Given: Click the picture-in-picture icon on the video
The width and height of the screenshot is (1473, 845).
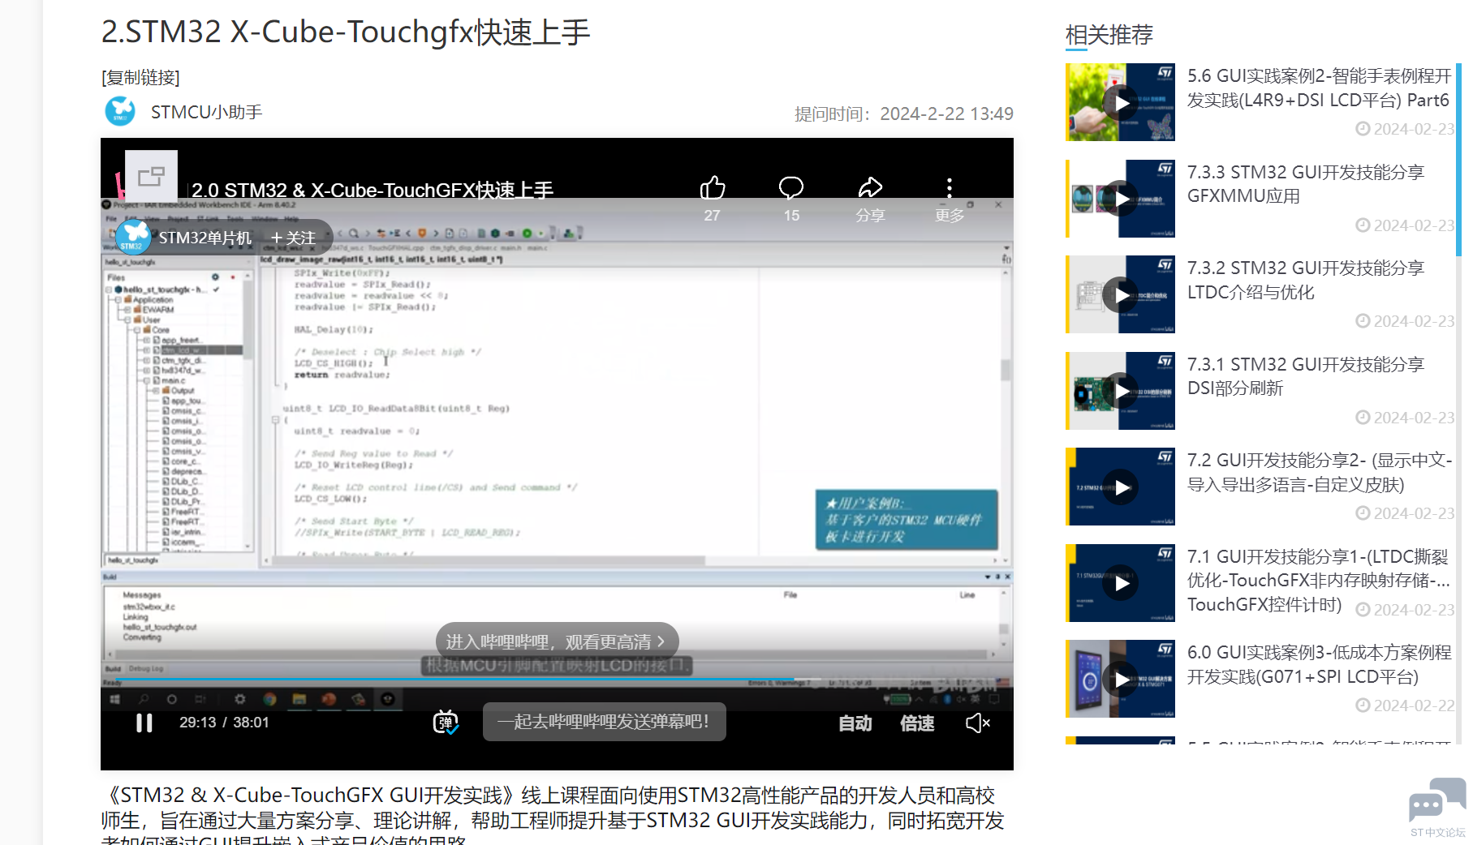Looking at the screenshot, I should 151,176.
